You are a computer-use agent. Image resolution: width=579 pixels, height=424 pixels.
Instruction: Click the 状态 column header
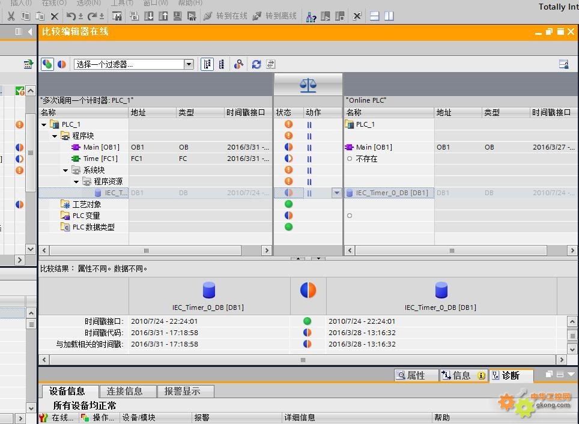(x=288, y=112)
